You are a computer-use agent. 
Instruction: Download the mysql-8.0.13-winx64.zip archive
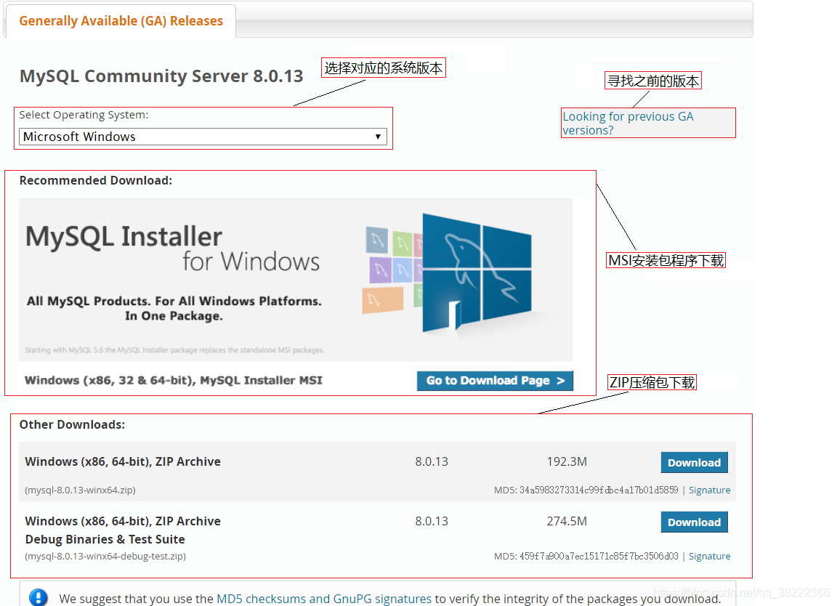694,462
